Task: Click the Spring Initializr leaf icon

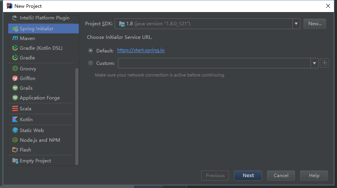Action: tap(15, 29)
